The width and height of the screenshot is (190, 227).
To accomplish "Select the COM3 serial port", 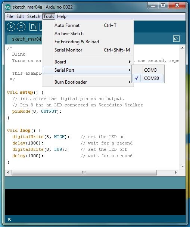I will [x=148, y=70].
